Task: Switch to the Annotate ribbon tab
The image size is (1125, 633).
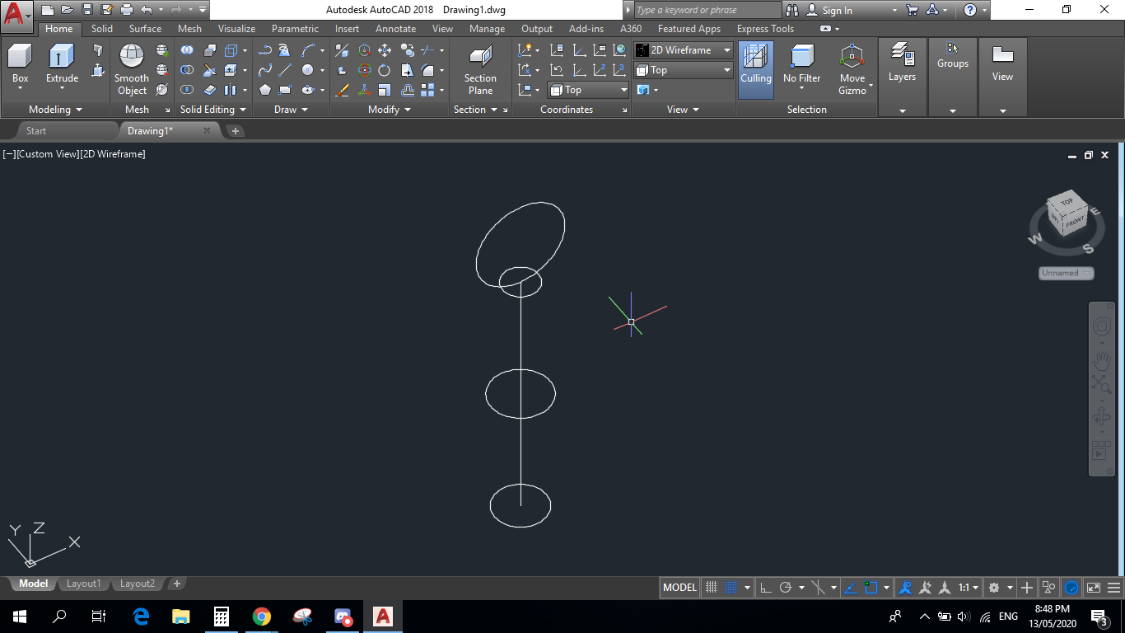Action: point(395,29)
